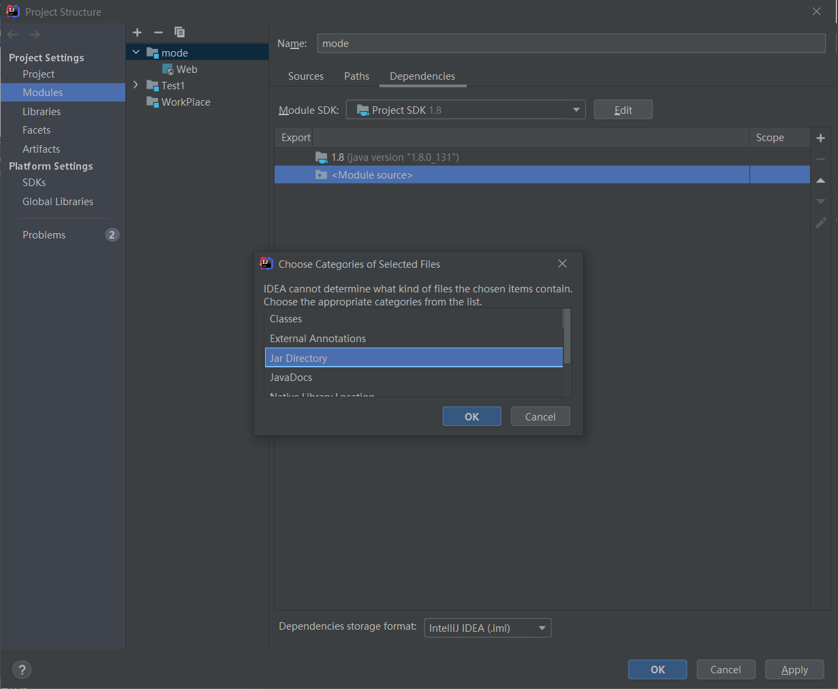Open Project settings in the sidebar

point(39,74)
